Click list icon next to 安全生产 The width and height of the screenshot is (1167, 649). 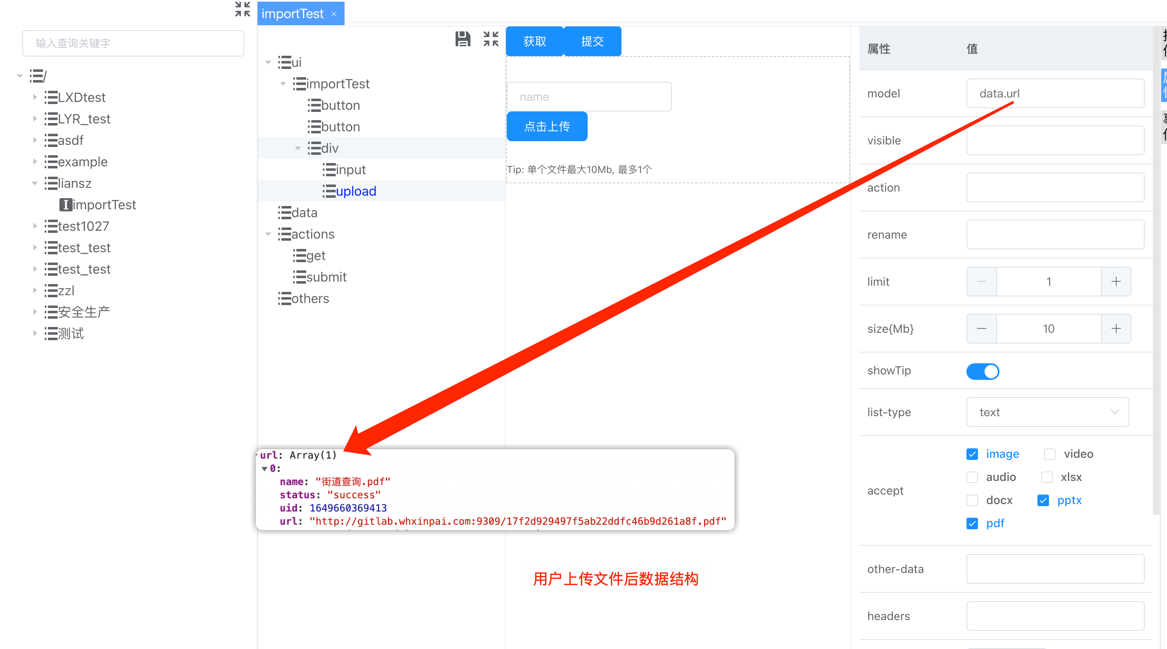[51, 312]
